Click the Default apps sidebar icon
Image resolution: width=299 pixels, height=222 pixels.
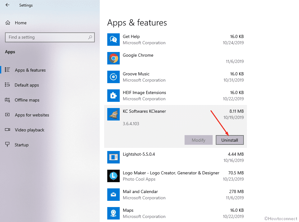7,85
